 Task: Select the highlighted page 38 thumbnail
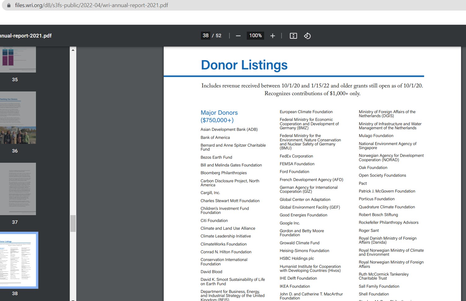pos(18,260)
